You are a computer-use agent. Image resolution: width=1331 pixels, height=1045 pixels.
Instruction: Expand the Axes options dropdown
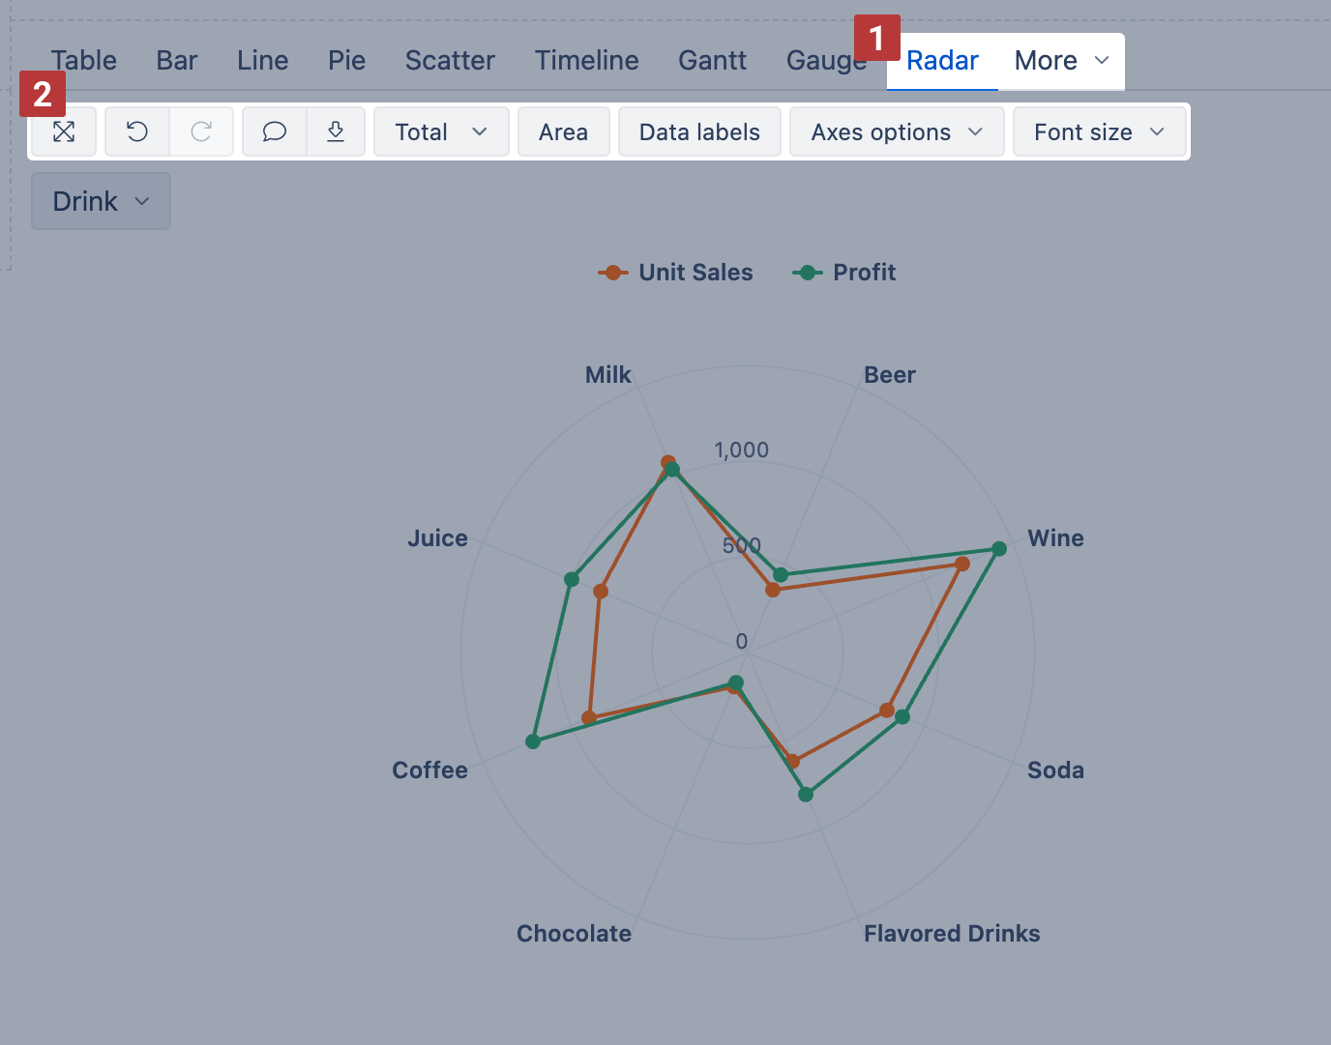tap(896, 131)
